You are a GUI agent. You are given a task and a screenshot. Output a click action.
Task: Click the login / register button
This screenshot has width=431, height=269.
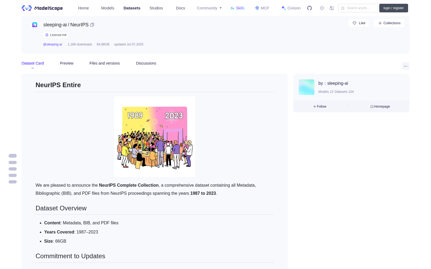tap(394, 8)
